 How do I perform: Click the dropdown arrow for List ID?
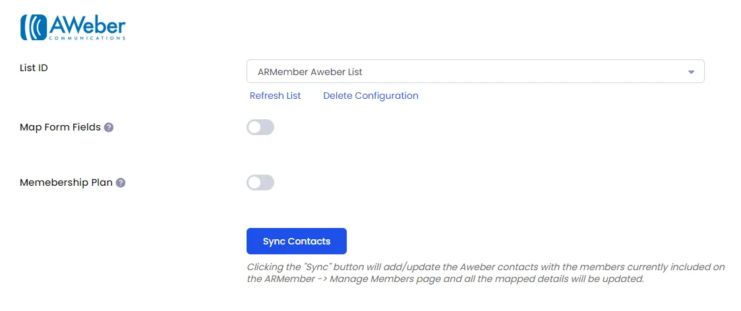[692, 72]
